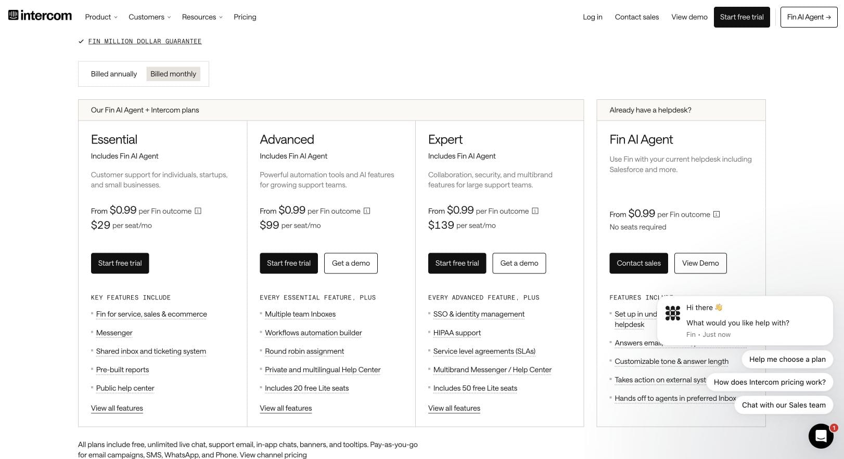
Task: Choose 'Chat with our Sales team' reply
Action: point(784,405)
